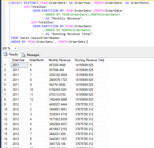Click the Results grid icon
The height and width of the screenshot is (148, 154).
pos(5,54)
